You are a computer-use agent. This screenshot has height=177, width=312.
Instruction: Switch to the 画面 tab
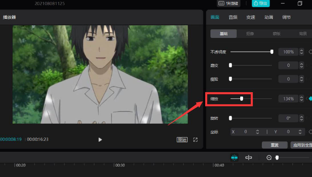tap(215, 17)
